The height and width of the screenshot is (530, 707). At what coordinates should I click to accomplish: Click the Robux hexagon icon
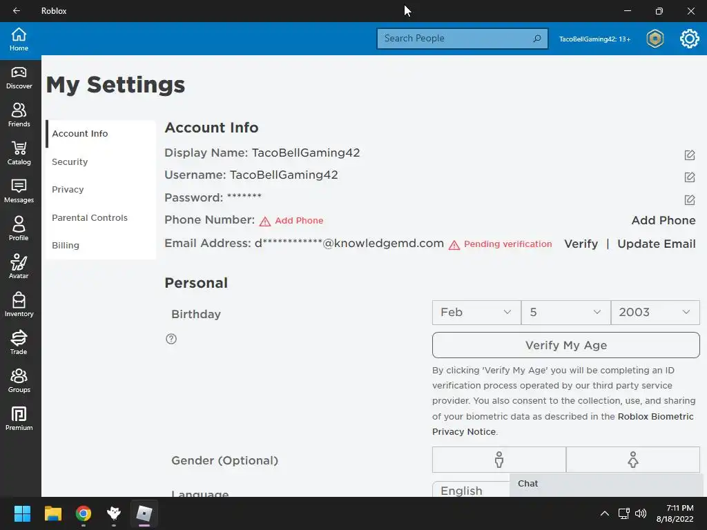(655, 39)
